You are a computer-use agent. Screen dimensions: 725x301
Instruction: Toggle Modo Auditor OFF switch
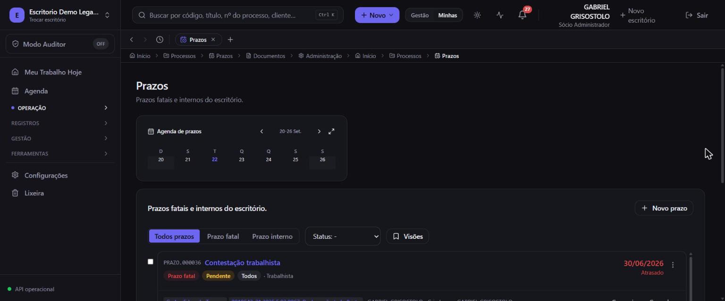pyautogui.click(x=101, y=44)
